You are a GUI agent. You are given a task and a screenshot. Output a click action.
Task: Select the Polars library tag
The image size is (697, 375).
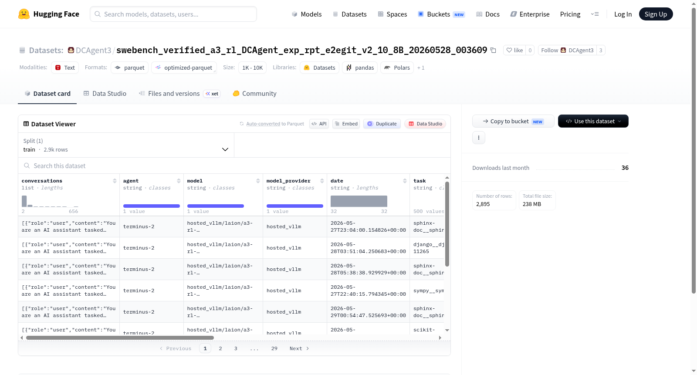pyautogui.click(x=397, y=68)
